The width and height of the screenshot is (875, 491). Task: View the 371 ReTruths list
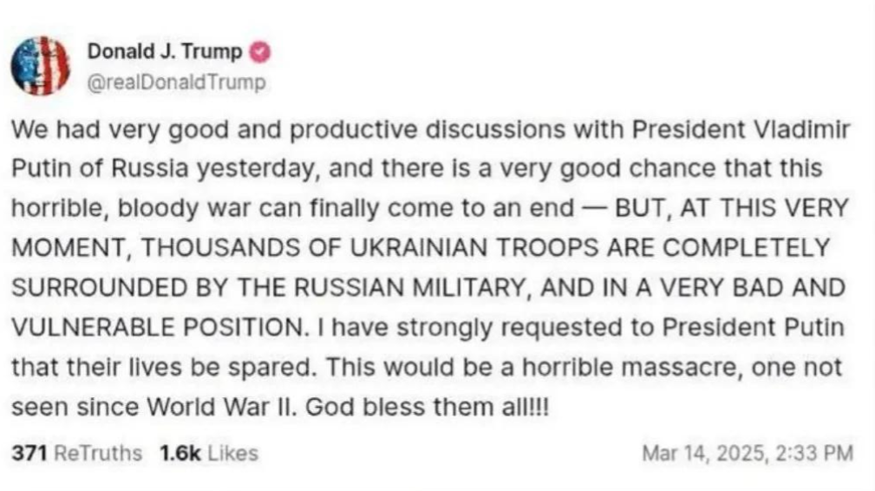[77, 453]
